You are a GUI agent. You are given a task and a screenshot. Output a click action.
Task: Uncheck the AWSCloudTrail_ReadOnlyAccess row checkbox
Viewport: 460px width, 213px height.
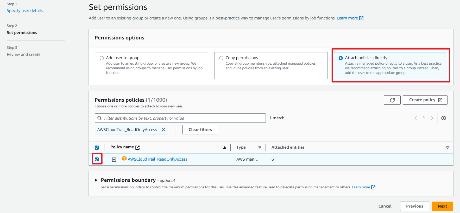[97, 159]
